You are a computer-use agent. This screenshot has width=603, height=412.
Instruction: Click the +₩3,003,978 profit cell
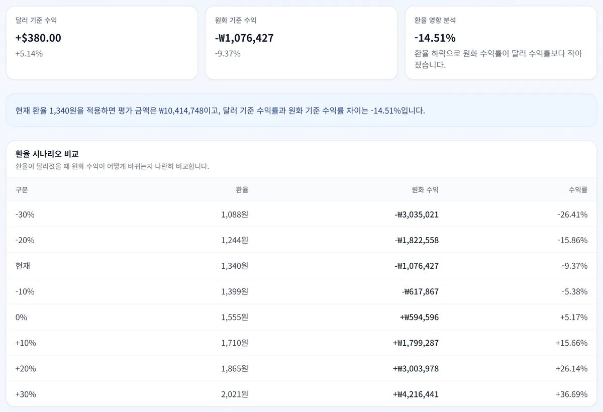coord(416,369)
